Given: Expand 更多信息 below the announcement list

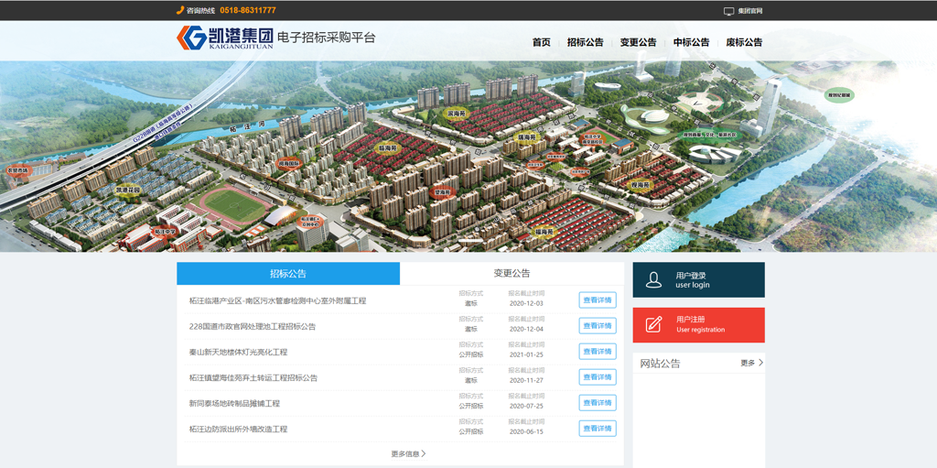Looking at the screenshot, I should tap(408, 453).
